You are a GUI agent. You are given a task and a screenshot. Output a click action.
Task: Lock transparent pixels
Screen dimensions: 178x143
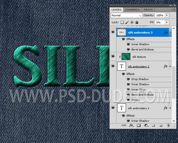pos(122,22)
